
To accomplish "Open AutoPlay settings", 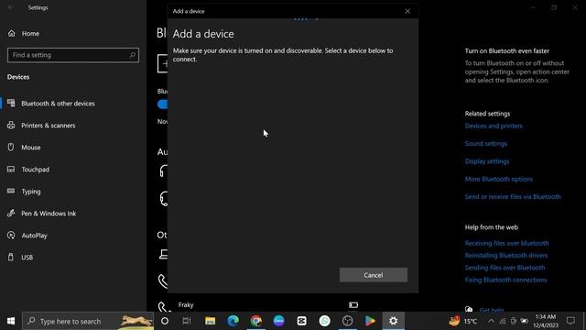I will 34,236.
